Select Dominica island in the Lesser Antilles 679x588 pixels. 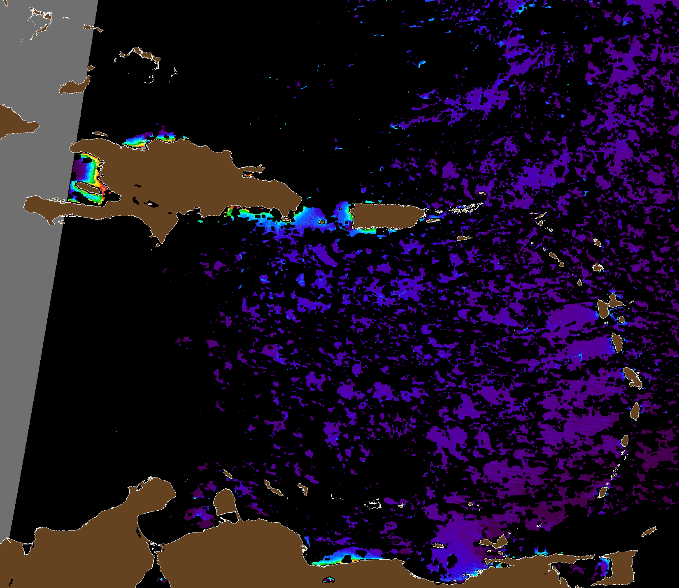click(x=616, y=342)
